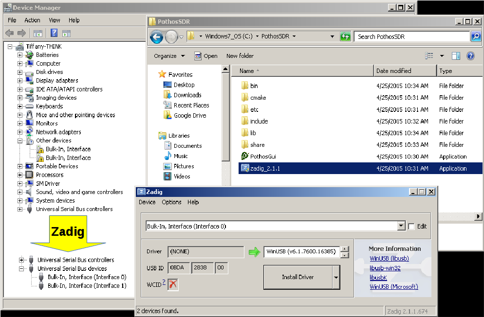Click the Music library icon
This screenshot has width=484, height=317.
click(x=168, y=156)
